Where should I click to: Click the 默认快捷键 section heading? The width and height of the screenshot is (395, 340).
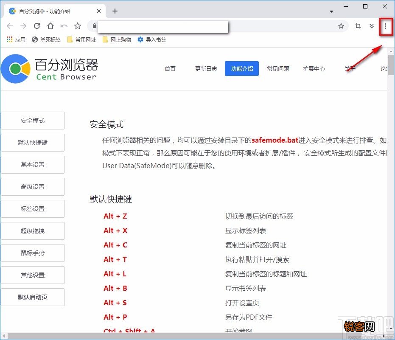[x=111, y=199]
